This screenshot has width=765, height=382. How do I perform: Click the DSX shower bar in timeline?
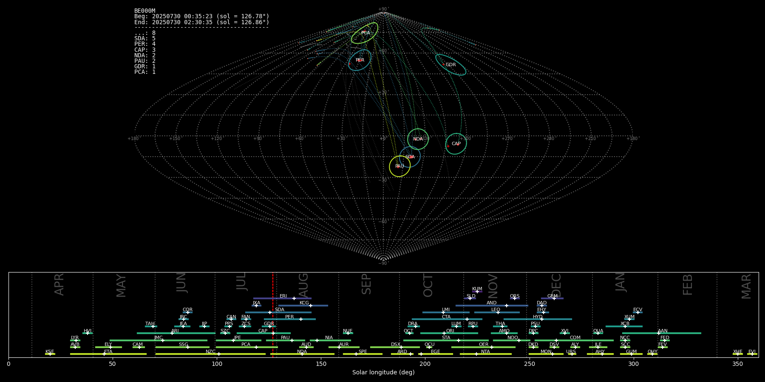(395, 347)
